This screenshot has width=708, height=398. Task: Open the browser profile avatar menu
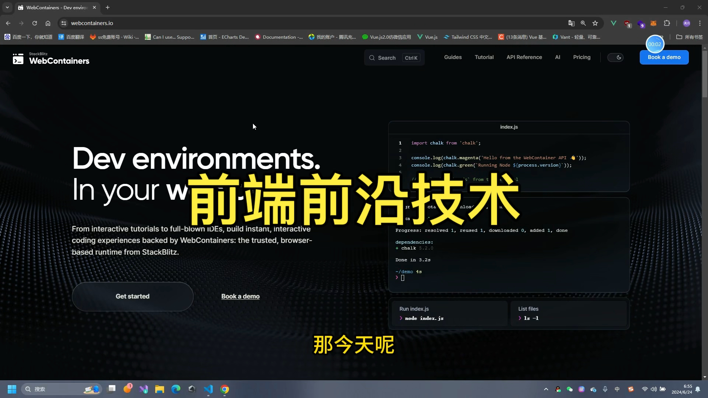(x=687, y=23)
